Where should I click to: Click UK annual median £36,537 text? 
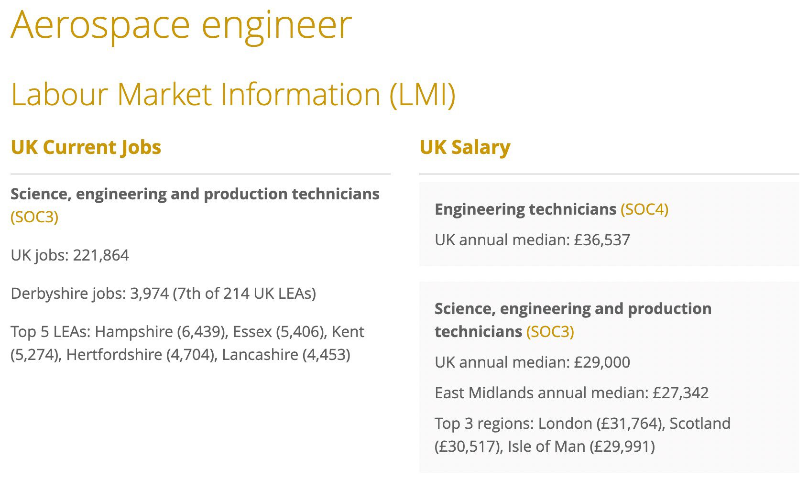[532, 240]
